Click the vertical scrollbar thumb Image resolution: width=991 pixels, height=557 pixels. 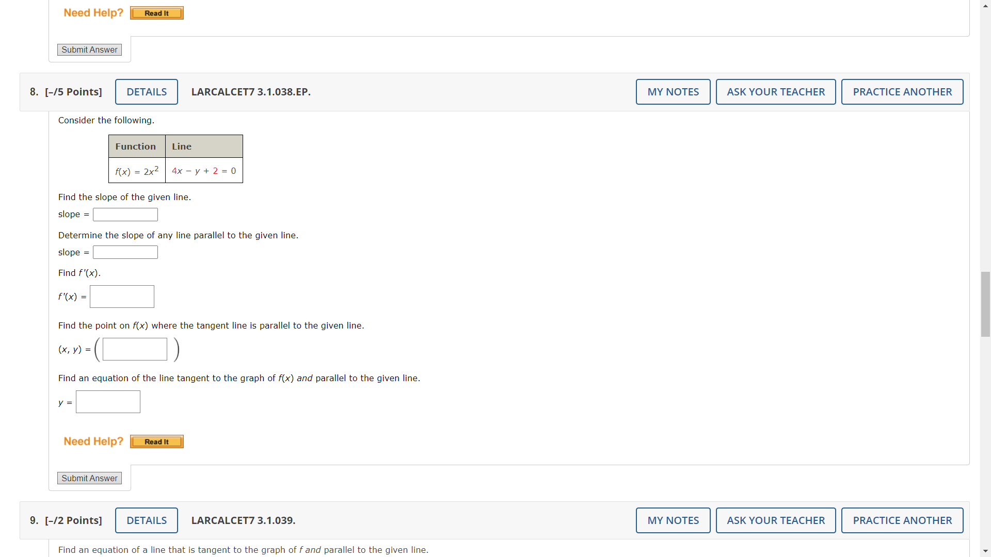point(985,304)
